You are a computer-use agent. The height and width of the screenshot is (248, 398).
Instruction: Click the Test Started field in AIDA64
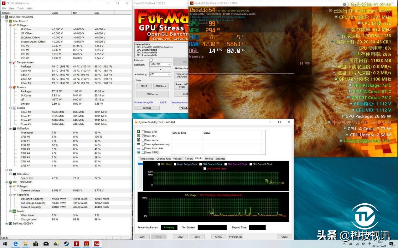coord(211,227)
